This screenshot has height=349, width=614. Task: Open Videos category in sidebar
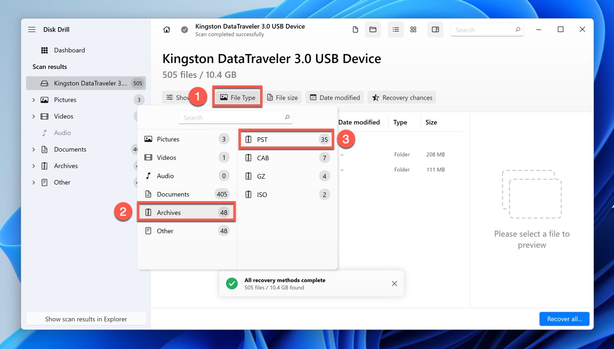(63, 116)
